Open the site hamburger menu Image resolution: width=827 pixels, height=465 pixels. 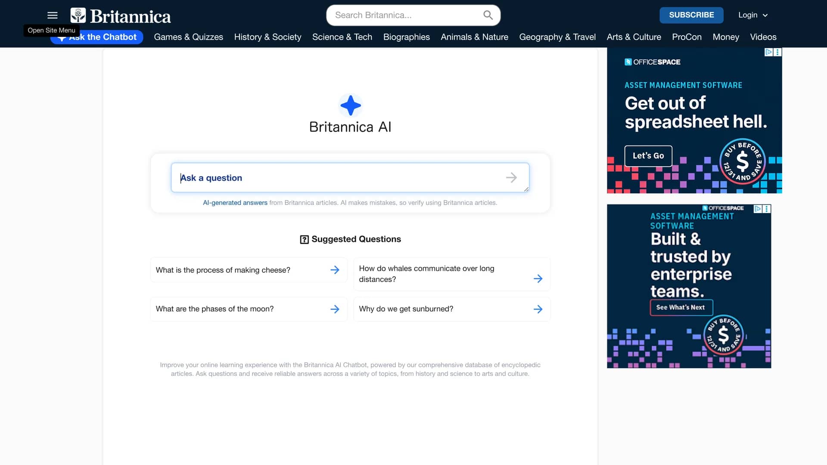[x=53, y=15]
